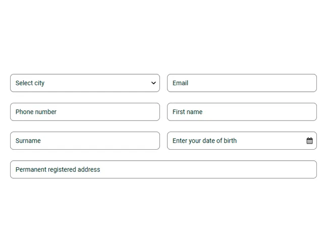327x252 pixels.
Task: Click the empty middle of the Surname box
Action: 96,141
